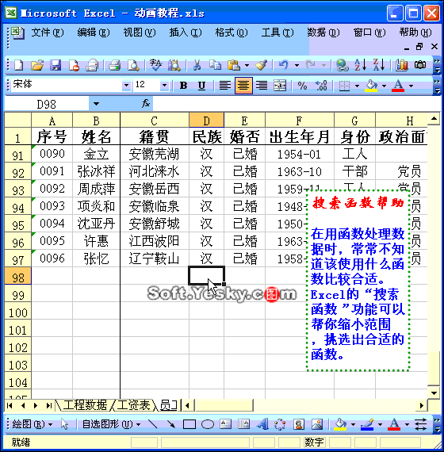The width and height of the screenshot is (444, 452).
Task: Click the Insert Function fx button
Action: click(146, 104)
